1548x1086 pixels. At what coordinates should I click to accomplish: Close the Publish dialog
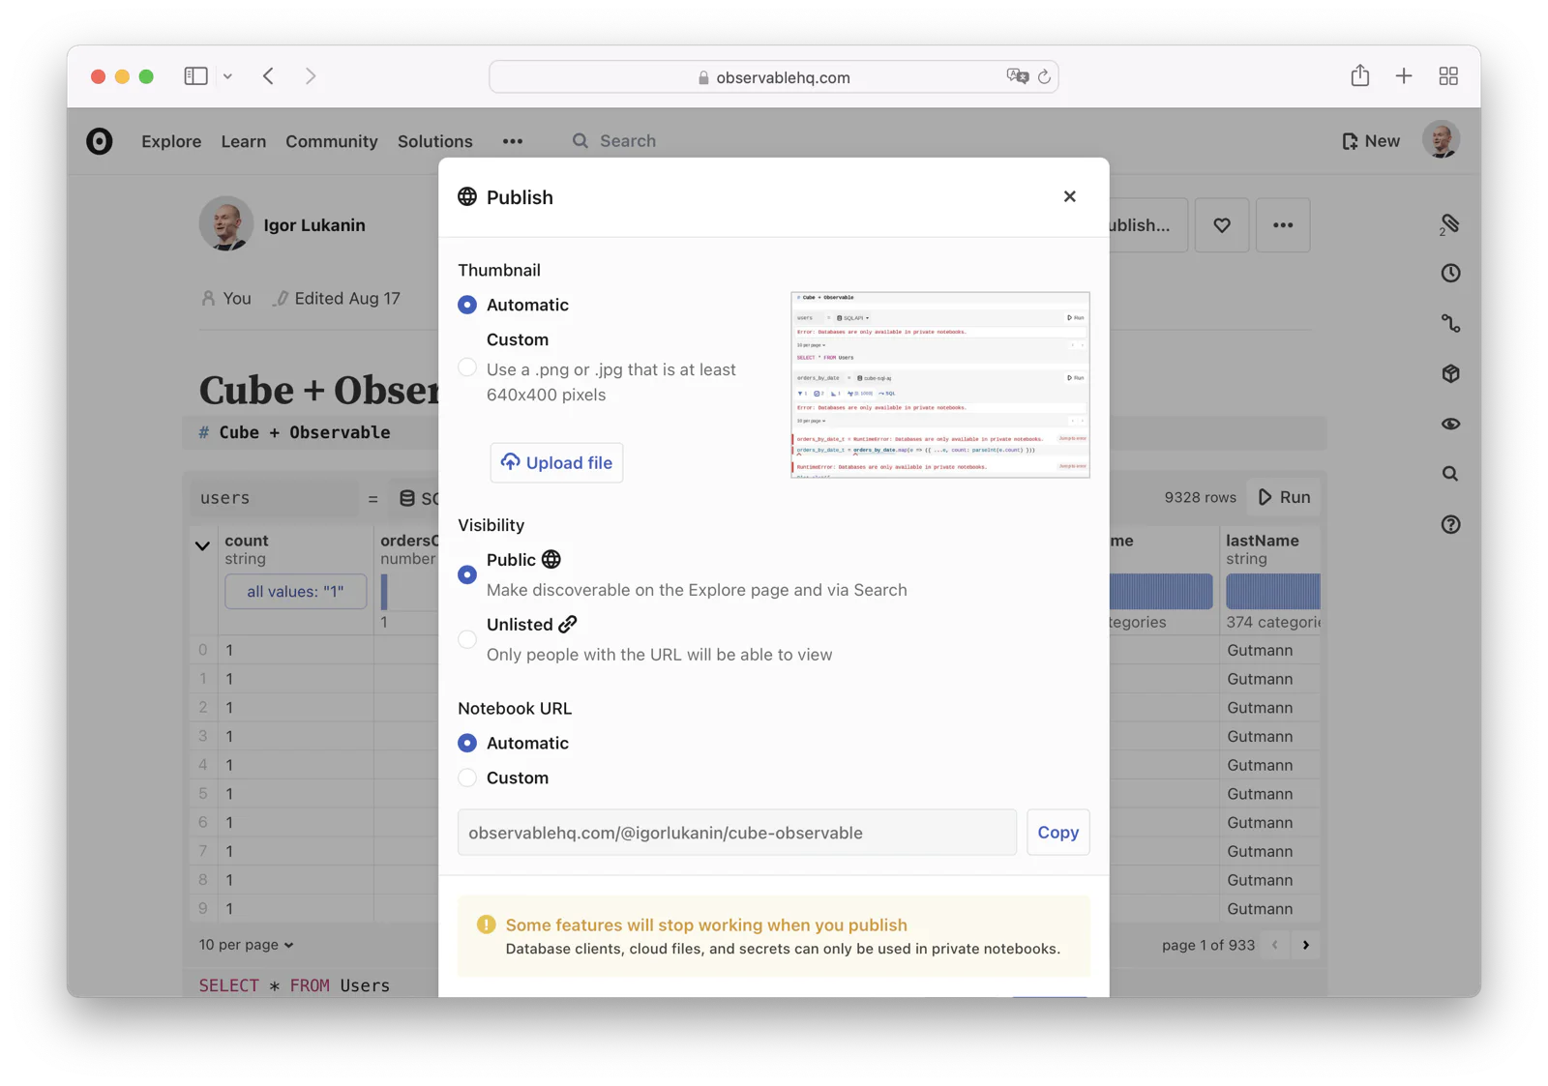1069,196
